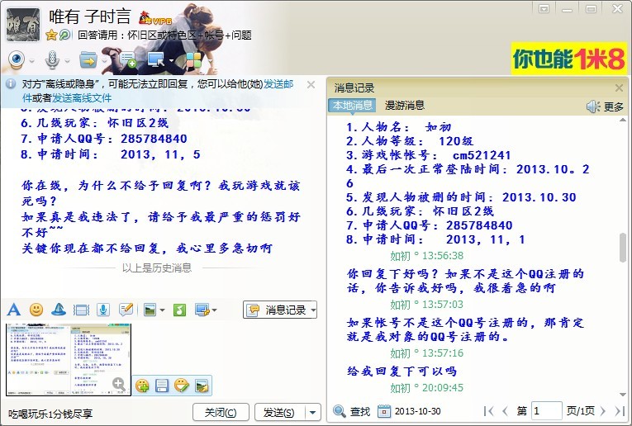Switch to the 漫游消息 tab
632x426 pixels.
coord(404,105)
